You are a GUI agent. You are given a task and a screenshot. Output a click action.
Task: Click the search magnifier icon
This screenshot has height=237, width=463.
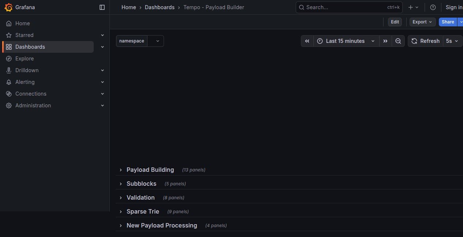click(302, 7)
